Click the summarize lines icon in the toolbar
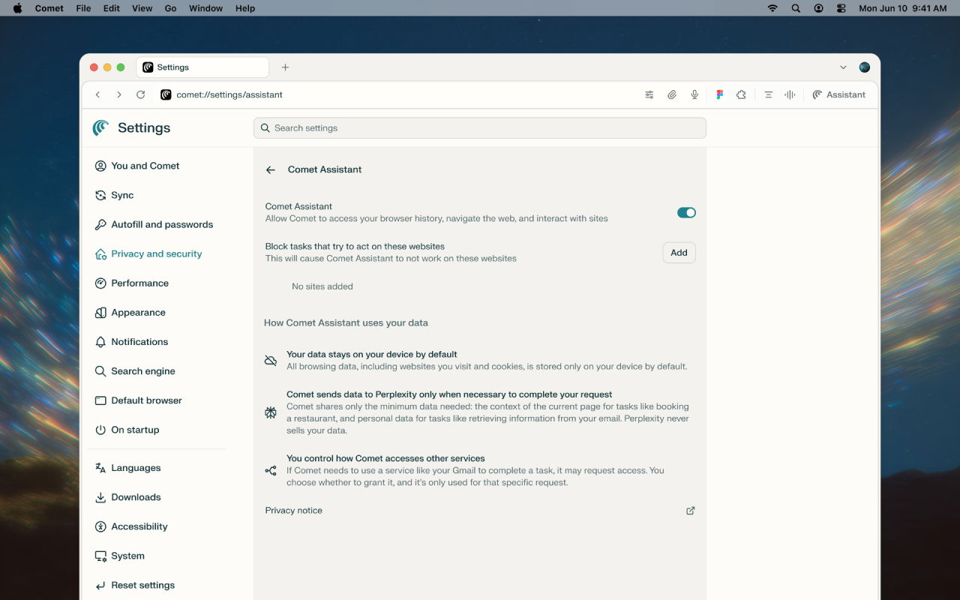960x600 pixels. (768, 94)
